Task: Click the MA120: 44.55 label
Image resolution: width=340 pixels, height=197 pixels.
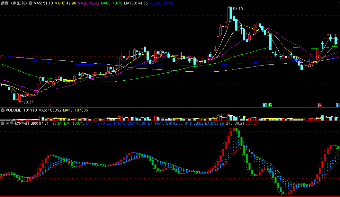Action: (136, 3)
